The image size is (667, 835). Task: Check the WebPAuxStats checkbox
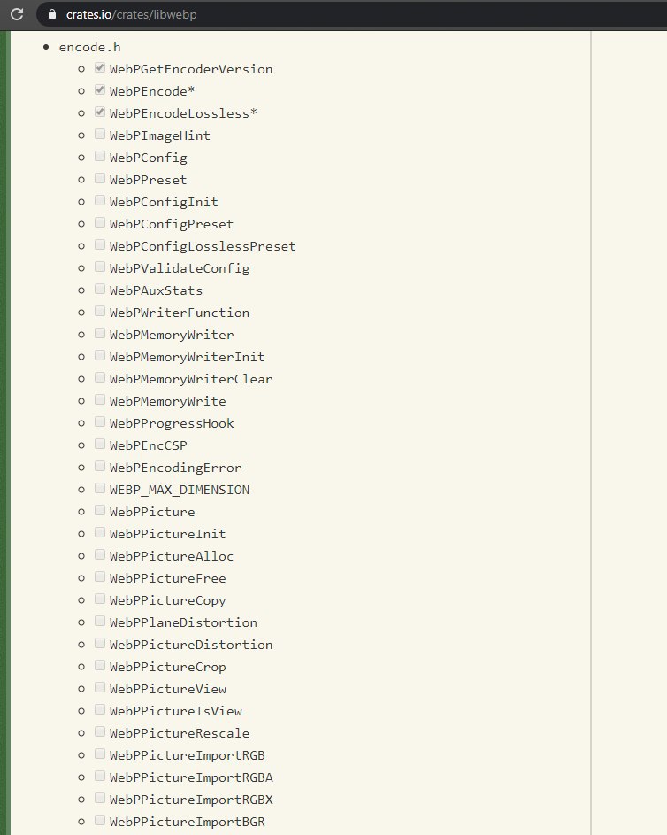point(100,290)
